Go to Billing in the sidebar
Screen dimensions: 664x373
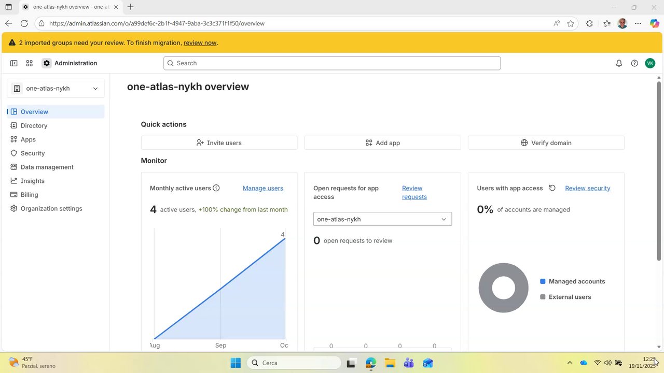[x=56, y=195]
